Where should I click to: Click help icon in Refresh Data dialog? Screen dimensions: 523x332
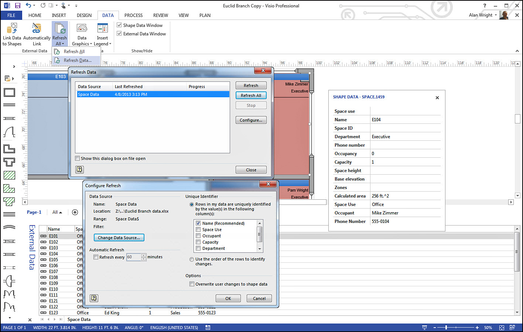79,170
